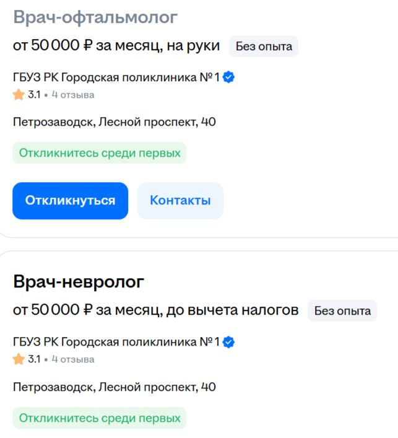Click the salary line marked до вычета налогов
This screenshot has width=398, height=438.
point(155,310)
